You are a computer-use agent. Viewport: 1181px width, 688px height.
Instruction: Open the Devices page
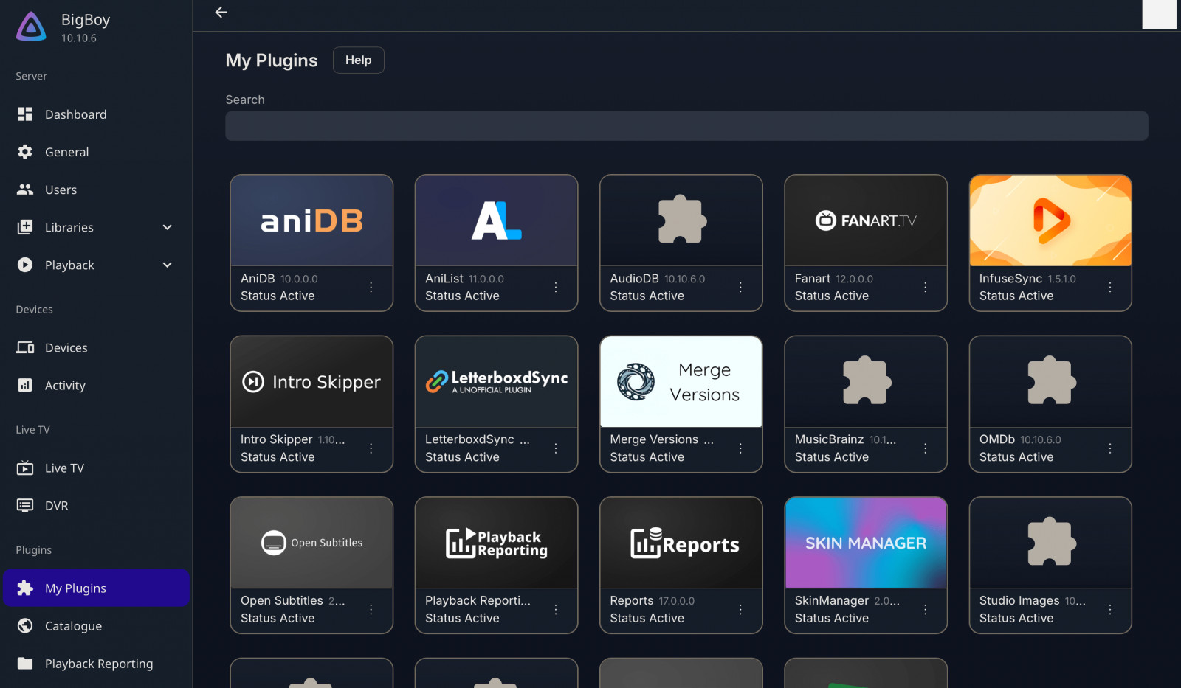[x=66, y=347]
